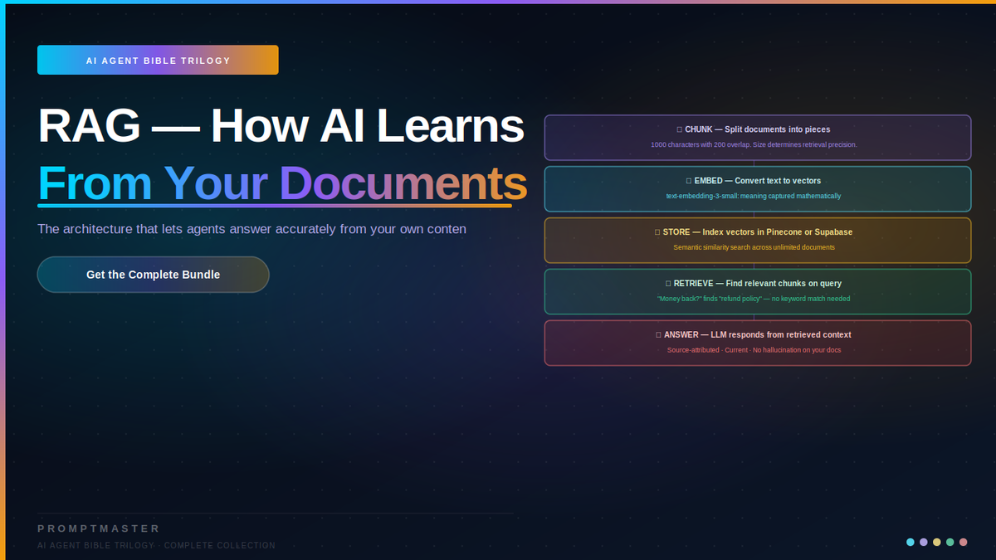Click '"Money back?" finds "refund policy"' text
Image resolution: width=996 pixels, height=560 pixels.
pos(754,299)
